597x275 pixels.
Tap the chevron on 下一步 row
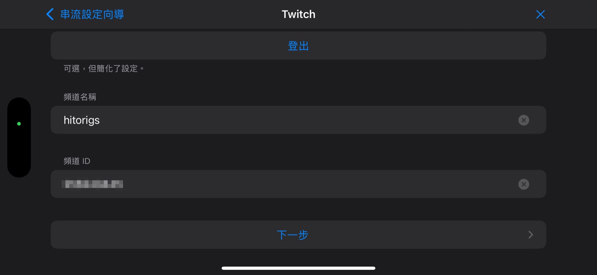[x=531, y=235]
